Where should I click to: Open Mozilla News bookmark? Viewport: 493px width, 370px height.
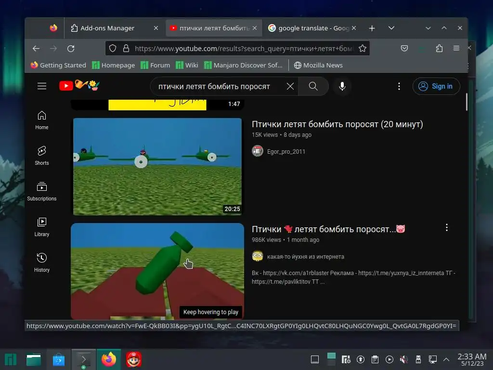tap(318, 65)
